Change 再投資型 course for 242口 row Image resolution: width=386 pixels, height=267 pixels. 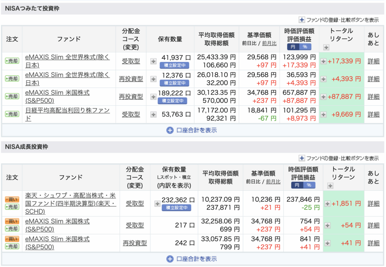(135, 243)
